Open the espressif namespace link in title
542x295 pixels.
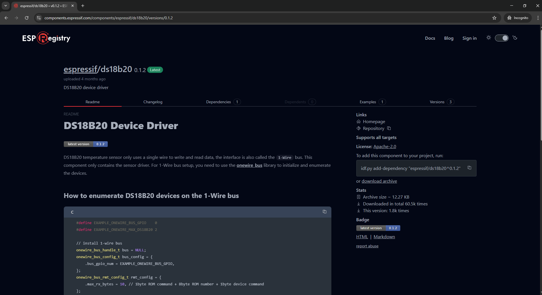click(81, 69)
